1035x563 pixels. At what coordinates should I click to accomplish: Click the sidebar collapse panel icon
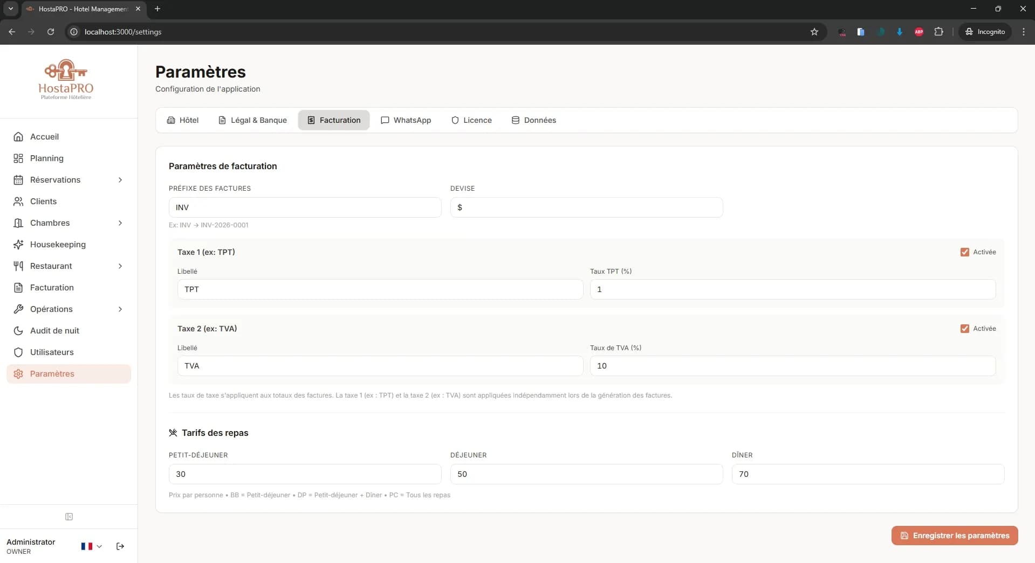69,517
